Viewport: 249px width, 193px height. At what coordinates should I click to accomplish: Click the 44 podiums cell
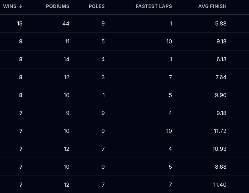click(x=66, y=23)
